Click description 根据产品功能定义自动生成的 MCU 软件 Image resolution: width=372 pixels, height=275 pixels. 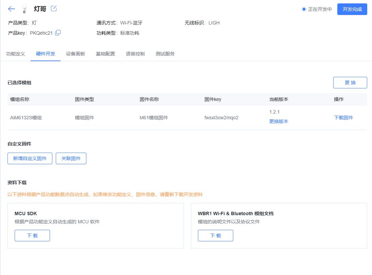(x=57, y=222)
